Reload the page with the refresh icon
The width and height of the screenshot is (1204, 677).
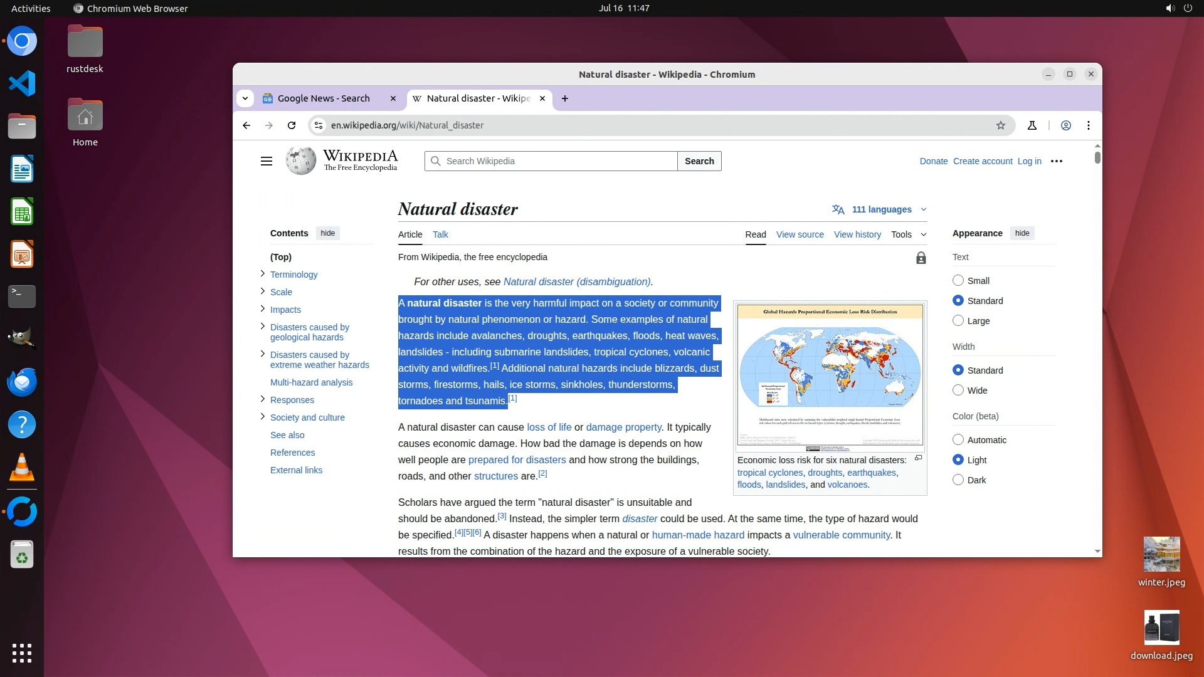click(x=292, y=125)
